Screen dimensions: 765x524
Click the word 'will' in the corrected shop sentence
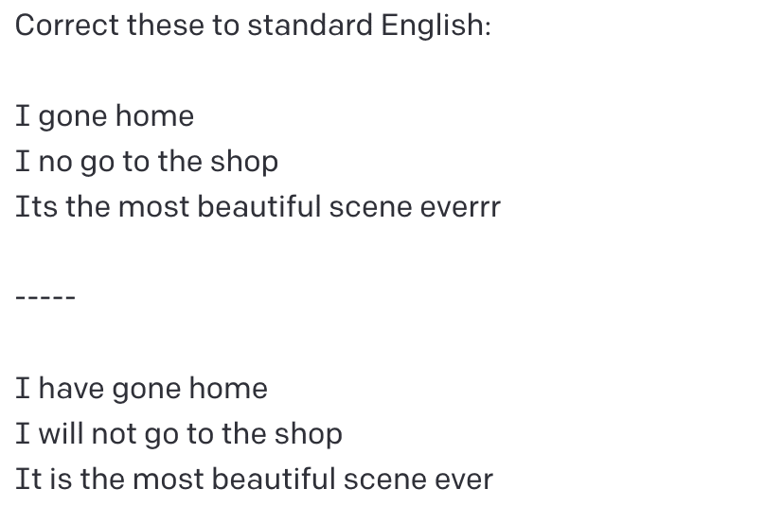[x=61, y=433]
